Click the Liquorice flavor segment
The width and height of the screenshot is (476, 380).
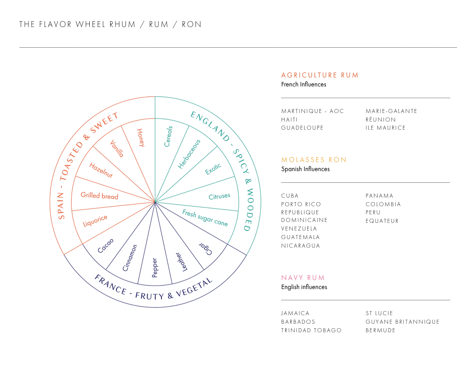pyautogui.click(x=95, y=220)
